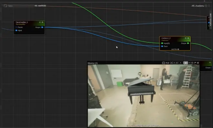This screenshot has height=128, width=213.
Task: Click the Output pin of TrackModifier_0
Action: coord(42,27)
